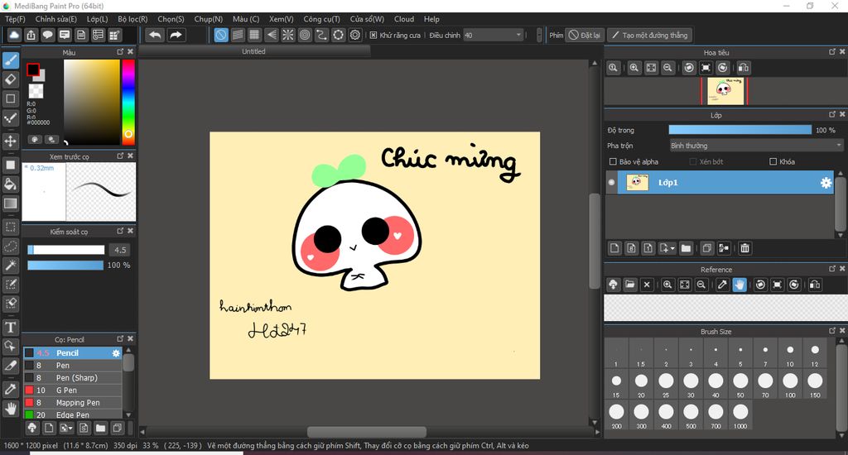This screenshot has height=455, width=848.
Task: Switch to the Untitled canvas tab
Action: [253, 51]
